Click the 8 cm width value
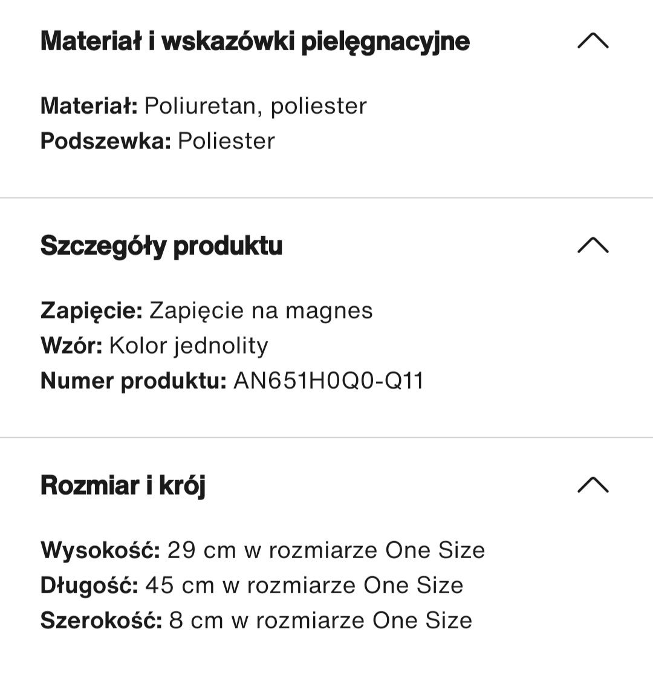The height and width of the screenshot is (675, 653). coord(196,621)
